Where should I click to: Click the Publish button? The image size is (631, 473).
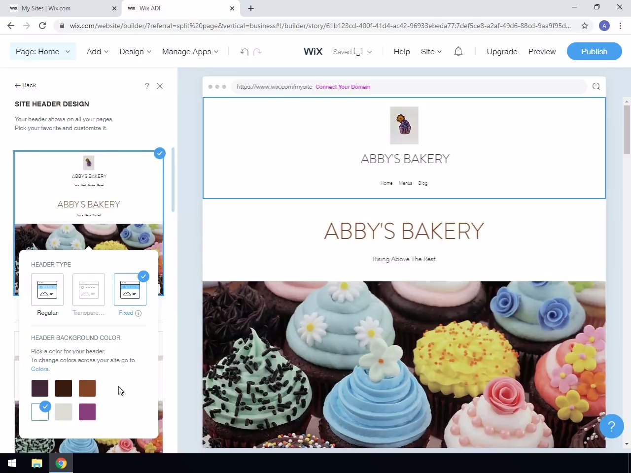[x=595, y=52]
